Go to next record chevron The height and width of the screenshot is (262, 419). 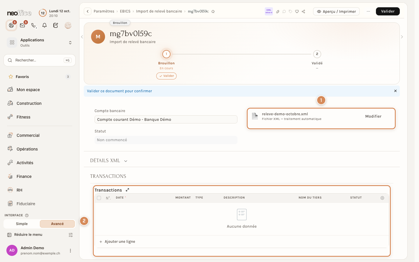402,37
